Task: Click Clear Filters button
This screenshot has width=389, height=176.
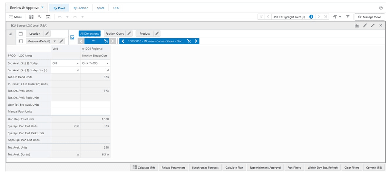Action: click(x=352, y=168)
